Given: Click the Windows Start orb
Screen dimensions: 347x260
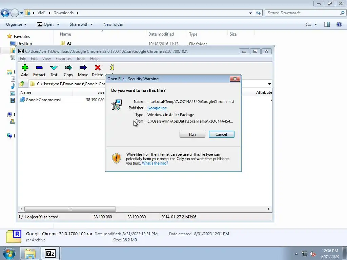Looking at the screenshot, I should click(8, 254).
